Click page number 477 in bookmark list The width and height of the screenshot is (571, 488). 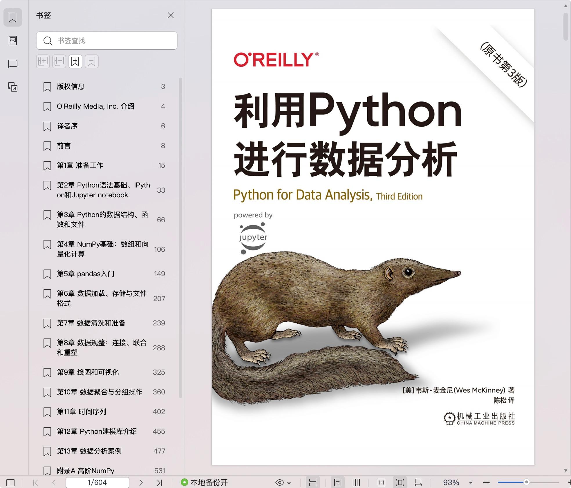(159, 451)
